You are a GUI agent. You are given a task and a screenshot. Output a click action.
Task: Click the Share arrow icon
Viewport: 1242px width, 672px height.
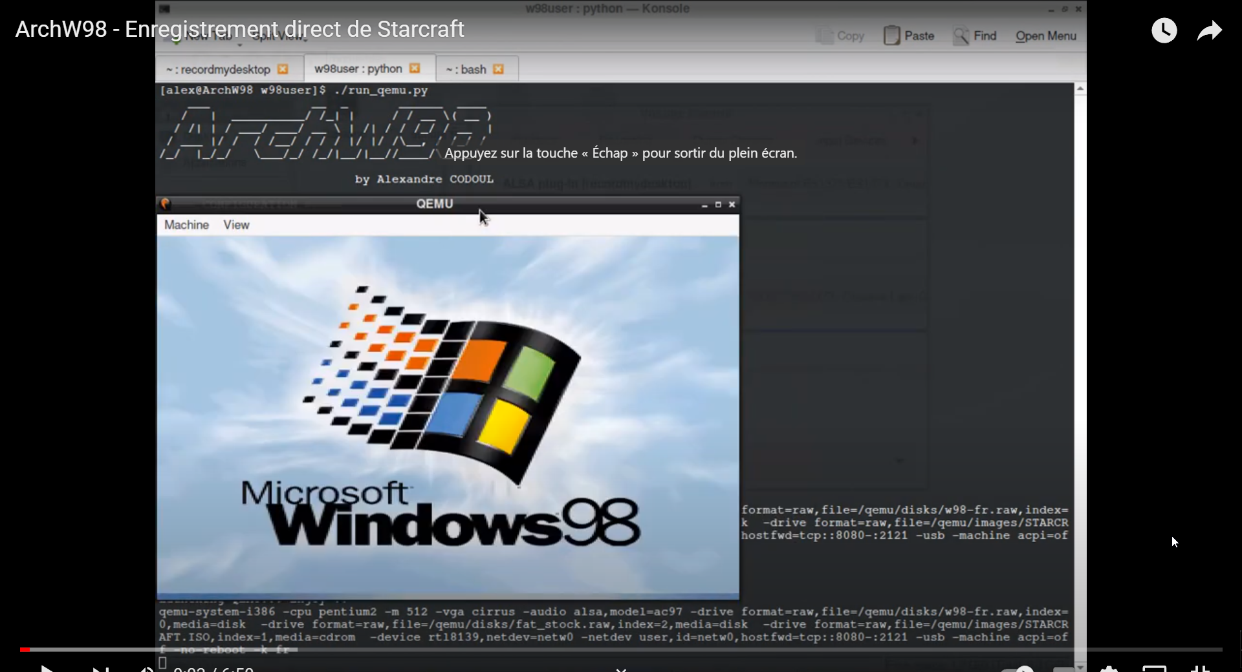[1209, 30]
